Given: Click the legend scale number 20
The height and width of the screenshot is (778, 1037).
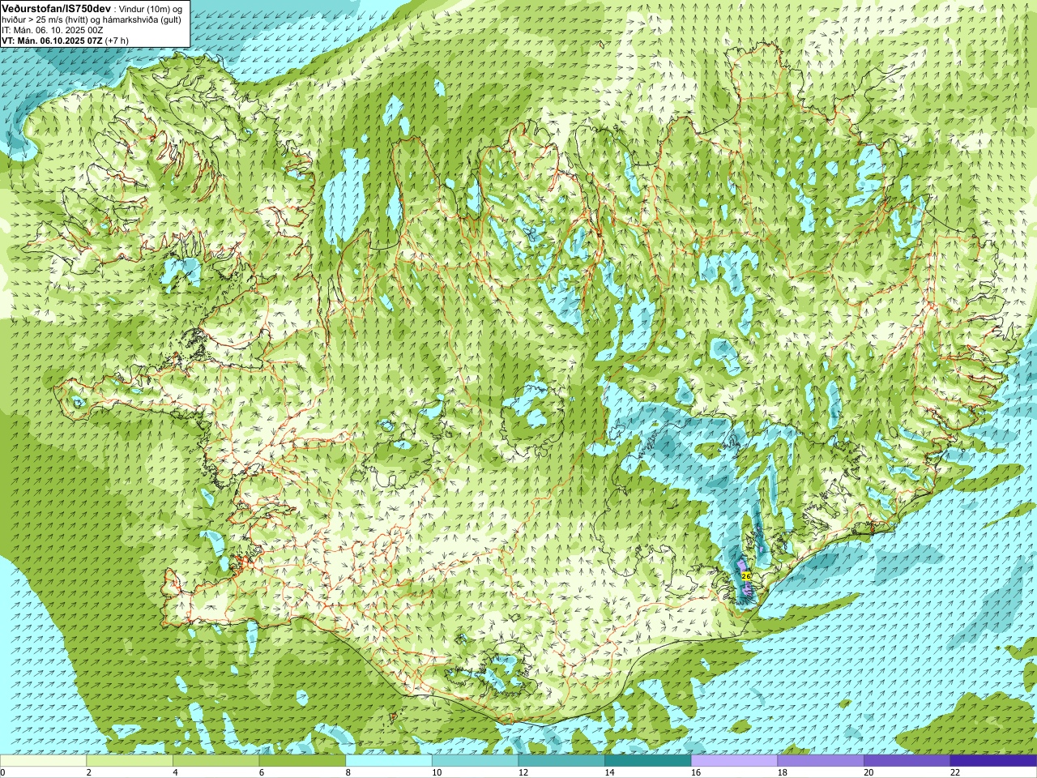Looking at the screenshot, I should tap(868, 772).
